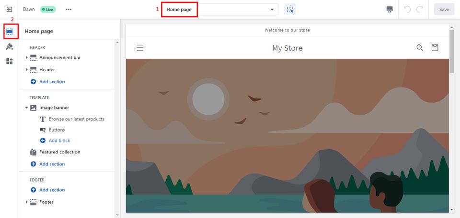
Task: Toggle the section inspector selector icon
Action: coord(290,10)
